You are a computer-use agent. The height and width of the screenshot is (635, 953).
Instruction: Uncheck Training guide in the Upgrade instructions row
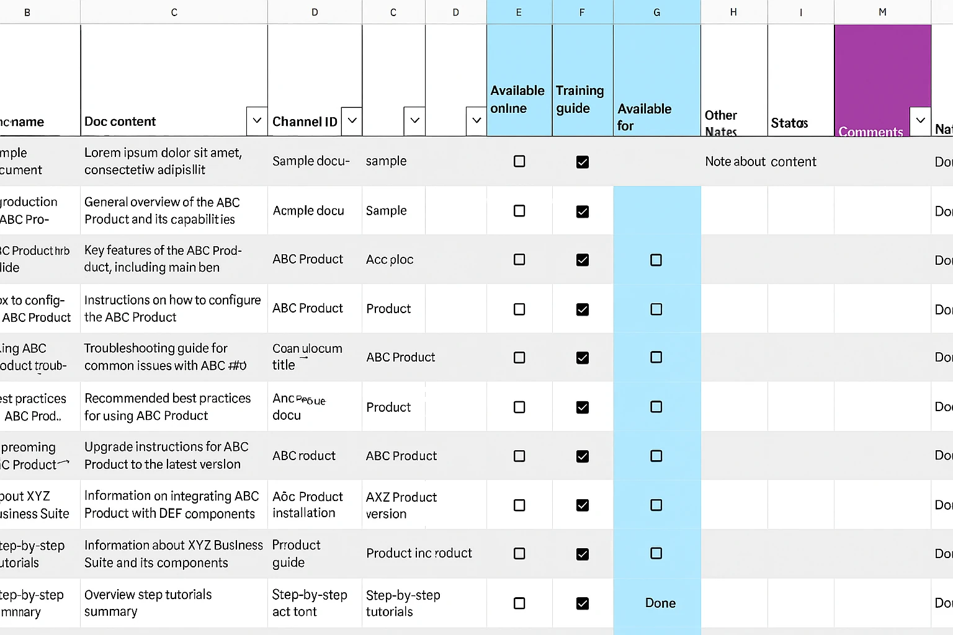click(582, 456)
